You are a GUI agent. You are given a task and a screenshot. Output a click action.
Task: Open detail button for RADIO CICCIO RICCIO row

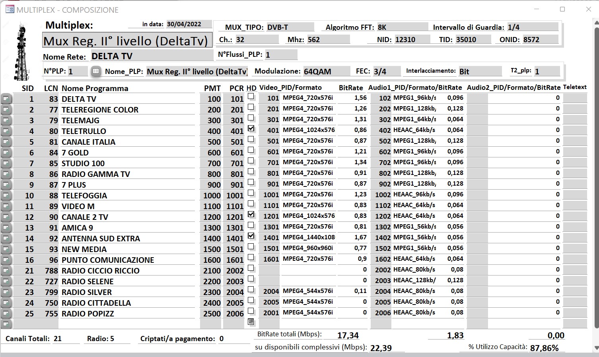pos(6,271)
